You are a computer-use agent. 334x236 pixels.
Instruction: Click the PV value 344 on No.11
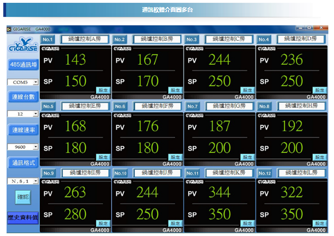point(220,192)
